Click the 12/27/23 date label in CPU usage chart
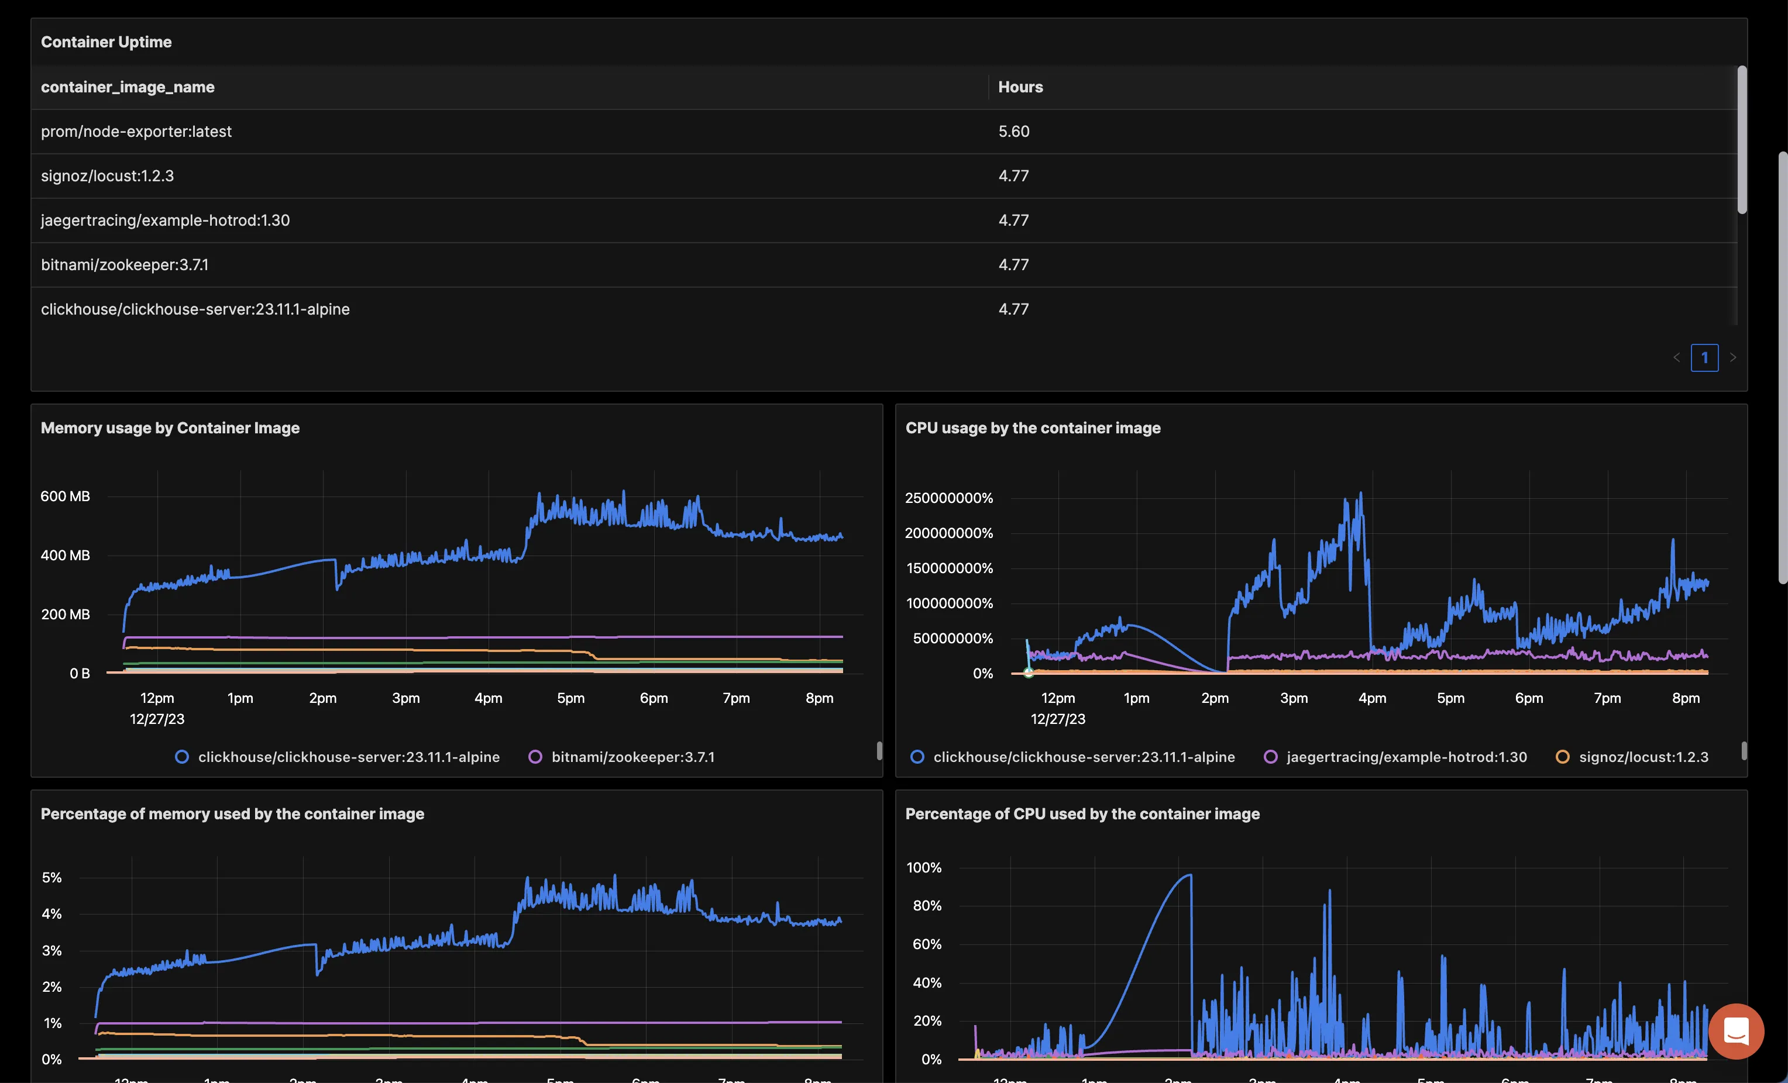 click(x=1058, y=719)
